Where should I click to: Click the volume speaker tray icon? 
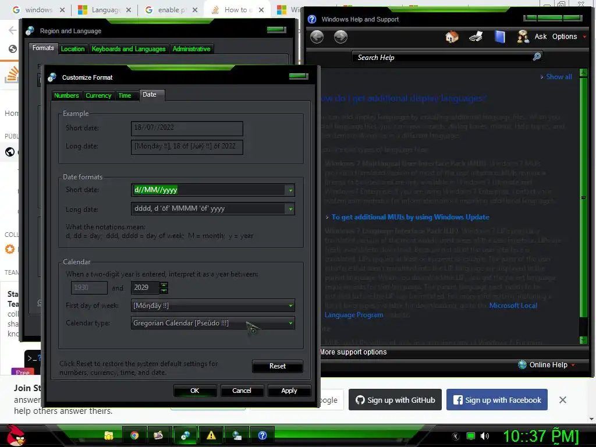point(485,436)
